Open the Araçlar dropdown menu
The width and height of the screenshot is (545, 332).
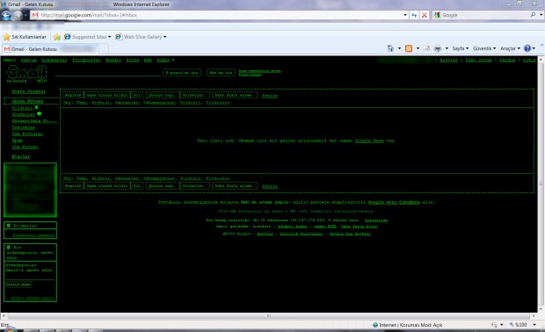click(x=510, y=48)
